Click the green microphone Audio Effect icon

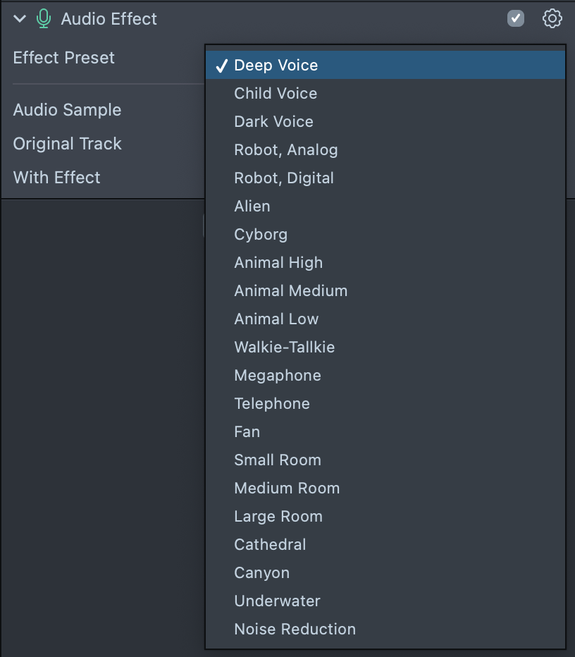44,19
